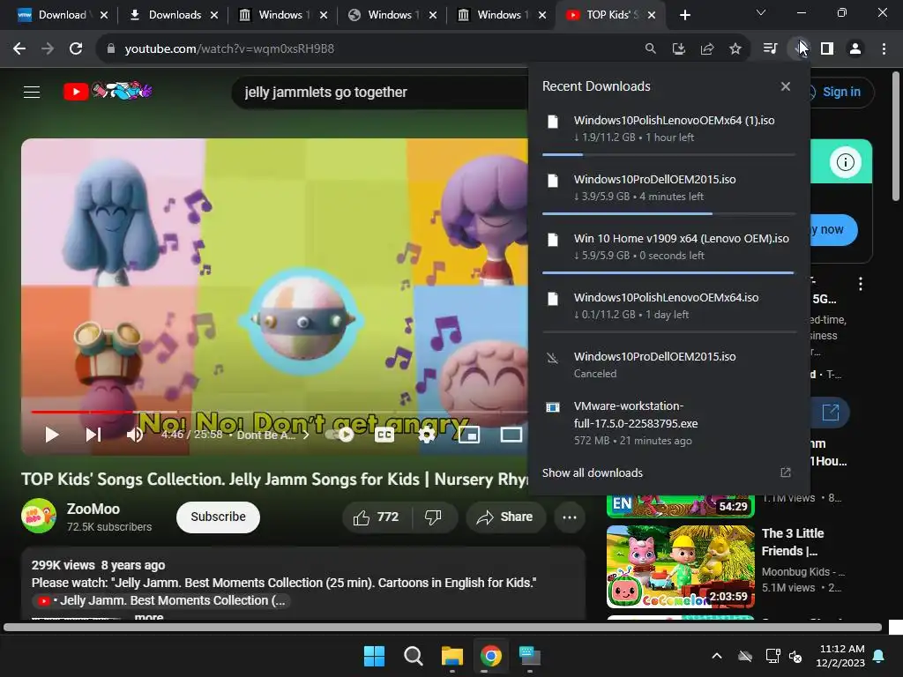This screenshot has height=677, width=903.
Task: Skip to next video
Action: (93, 435)
